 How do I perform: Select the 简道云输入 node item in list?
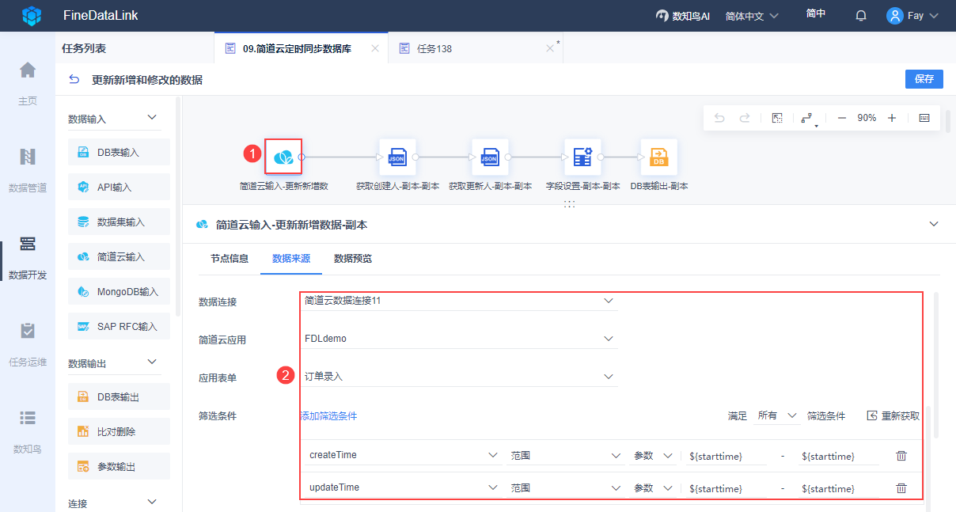pos(119,256)
